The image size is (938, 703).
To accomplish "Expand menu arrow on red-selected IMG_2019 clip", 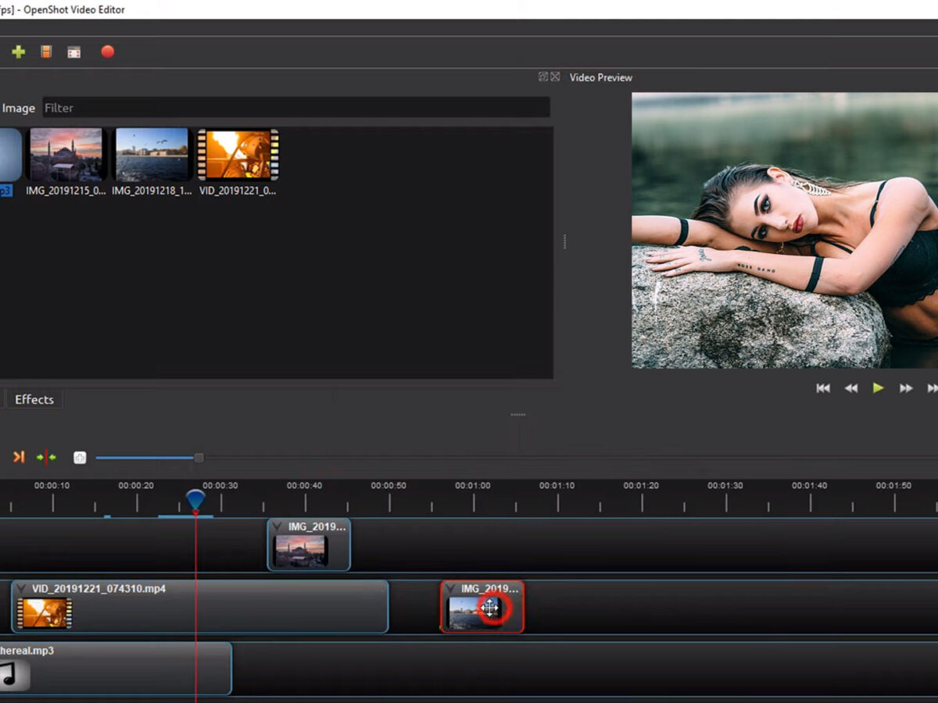I will [x=450, y=589].
